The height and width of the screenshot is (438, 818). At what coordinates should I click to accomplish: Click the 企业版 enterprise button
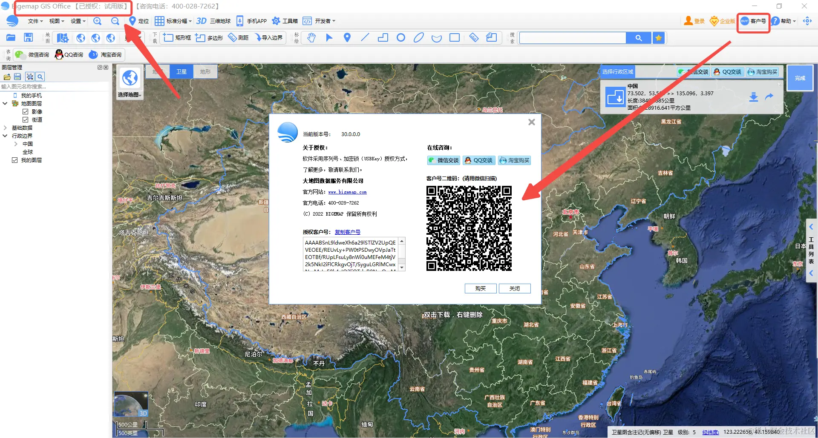pos(723,21)
